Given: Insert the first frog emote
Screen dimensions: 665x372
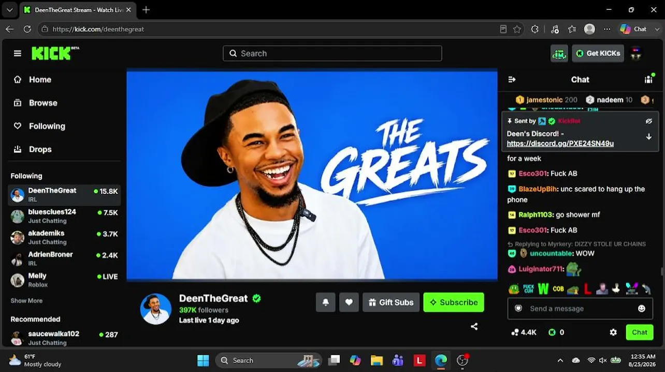Looking at the screenshot, I should [x=513, y=289].
